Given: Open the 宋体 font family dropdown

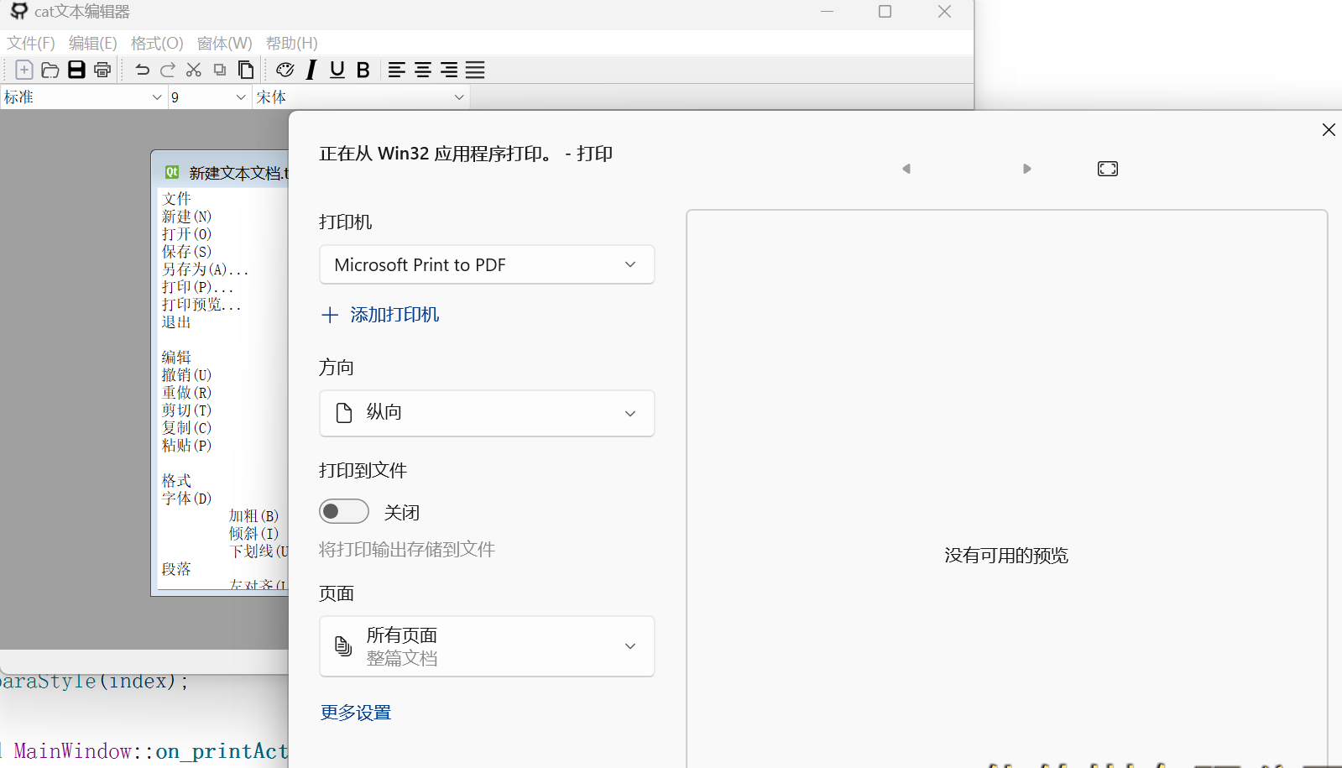Looking at the screenshot, I should click(361, 97).
